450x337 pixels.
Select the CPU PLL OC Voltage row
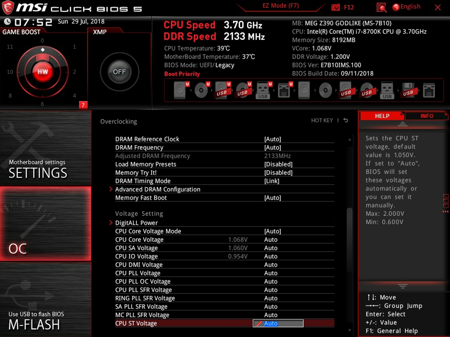coord(225,281)
